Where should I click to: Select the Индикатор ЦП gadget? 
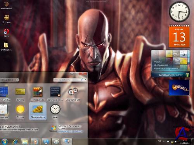click(x=73, y=94)
